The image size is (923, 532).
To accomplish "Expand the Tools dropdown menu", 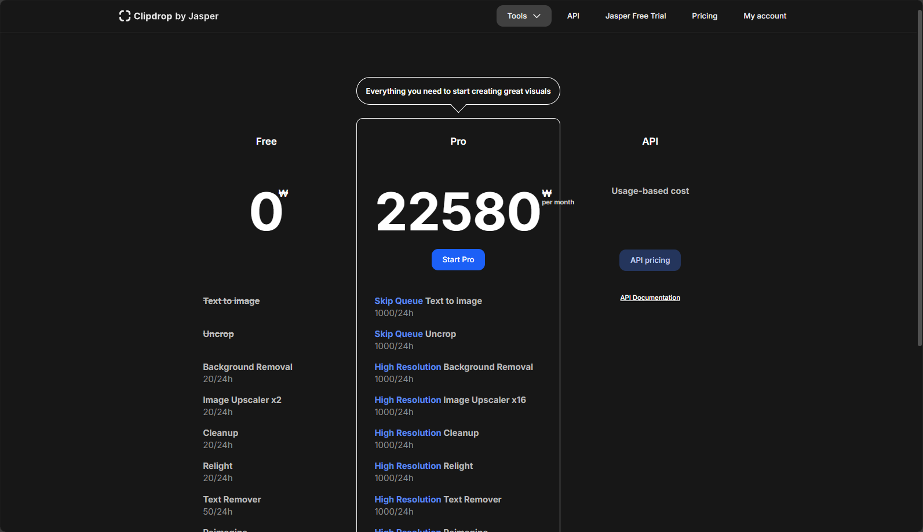I will point(524,16).
